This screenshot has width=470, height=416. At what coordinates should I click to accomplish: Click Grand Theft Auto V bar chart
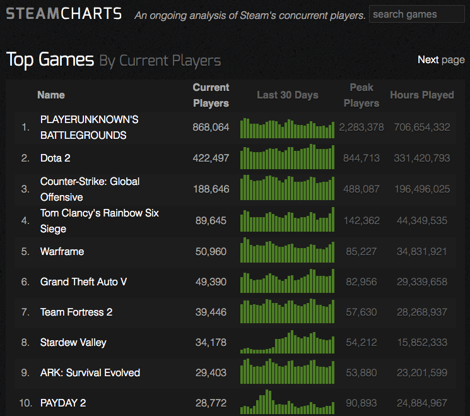point(288,282)
